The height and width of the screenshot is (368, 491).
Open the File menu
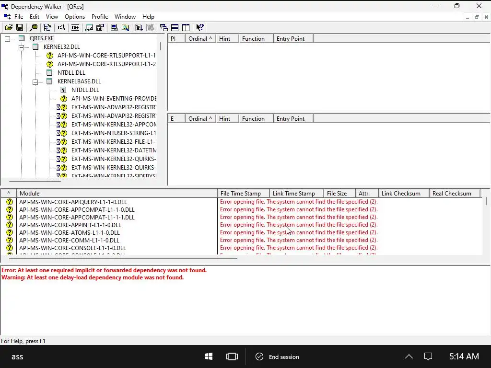(19, 17)
